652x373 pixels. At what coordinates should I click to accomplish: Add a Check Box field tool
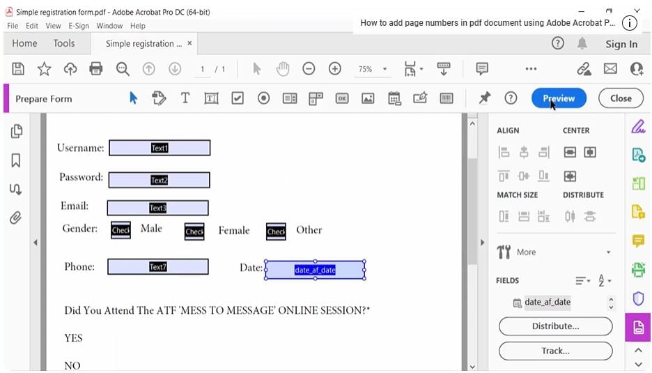pyautogui.click(x=238, y=98)
